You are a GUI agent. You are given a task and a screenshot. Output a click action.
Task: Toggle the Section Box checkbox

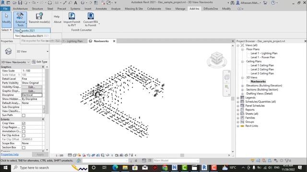tap(24, 148)
